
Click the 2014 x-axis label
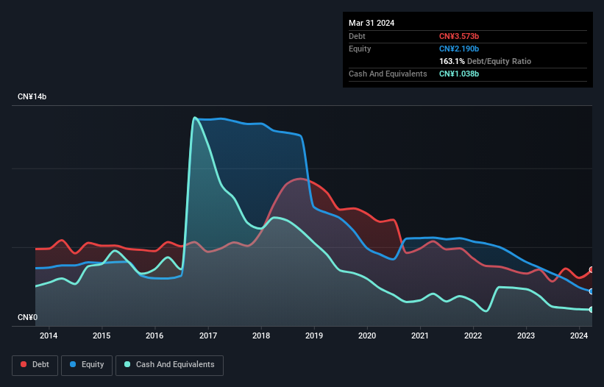[x=49, y=335]
